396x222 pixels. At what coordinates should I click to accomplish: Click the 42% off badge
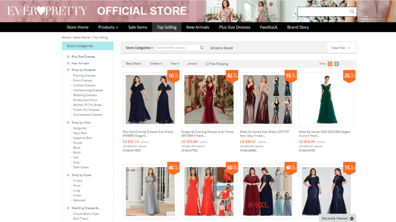click(x=232, y=76)
